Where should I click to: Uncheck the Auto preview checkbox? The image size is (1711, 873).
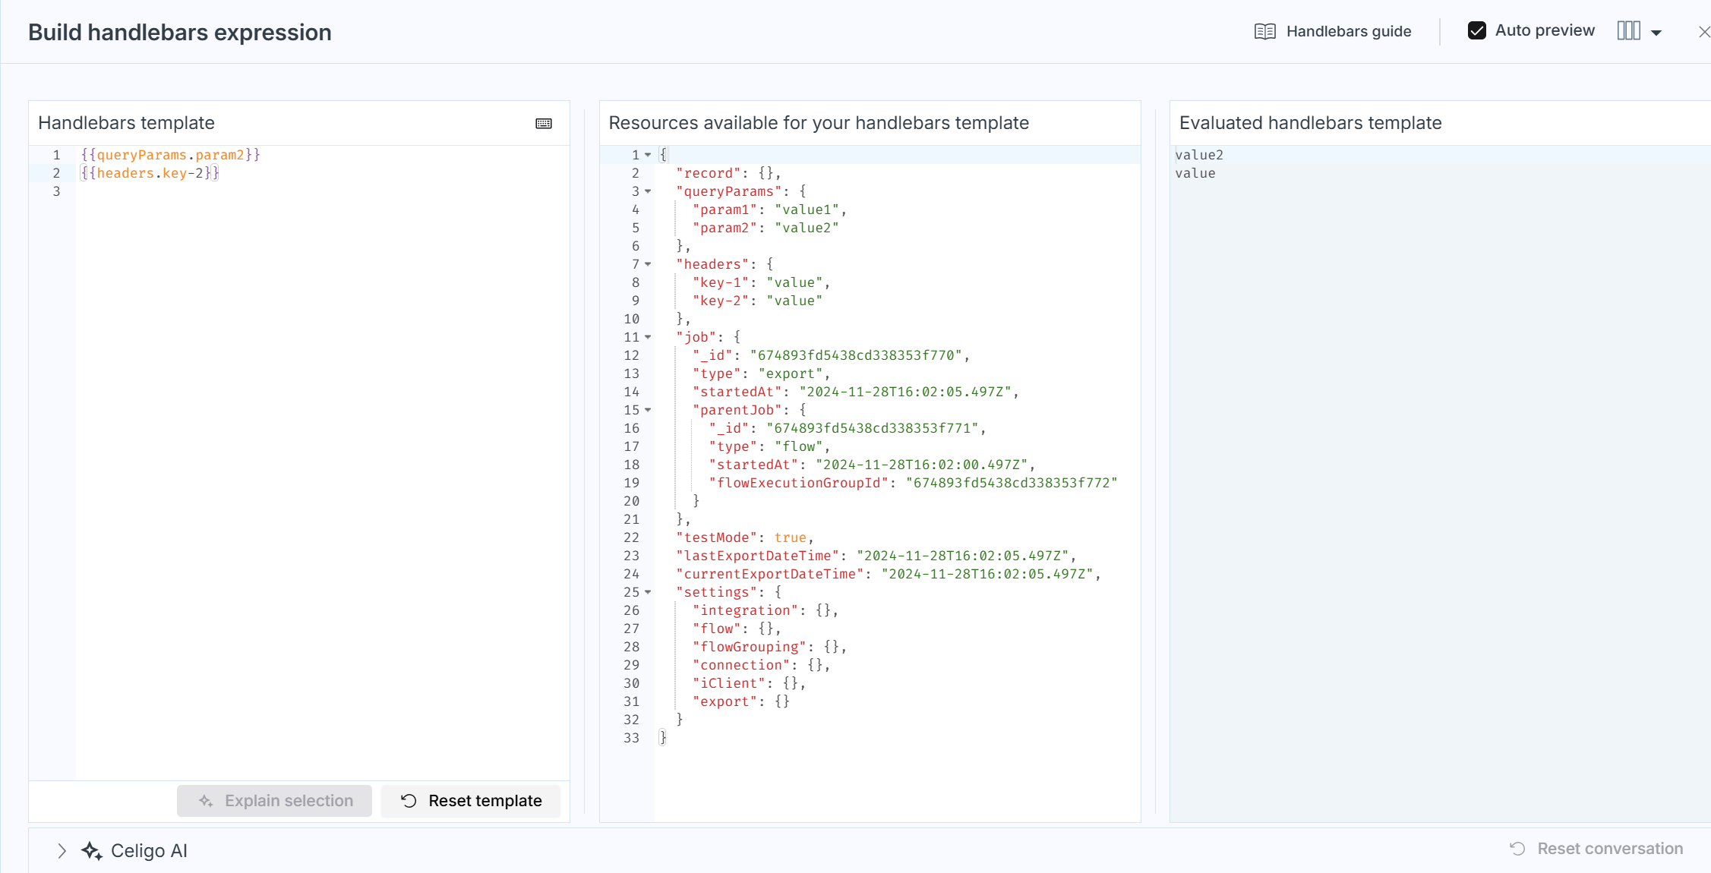[1476, 30]
